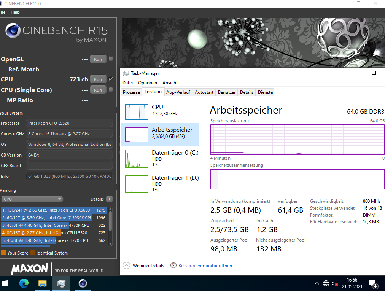Select Arbeitsspeicher graph thumbnail
Image resolution: width=385 pixels, height=291 pixels.
(x=137, y=134)
